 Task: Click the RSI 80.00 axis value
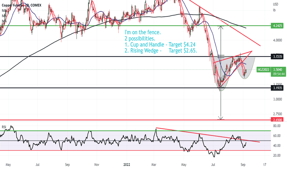[277, 126]
